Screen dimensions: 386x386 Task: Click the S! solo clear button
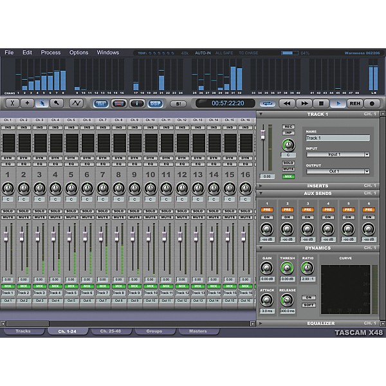coord(178,104)
